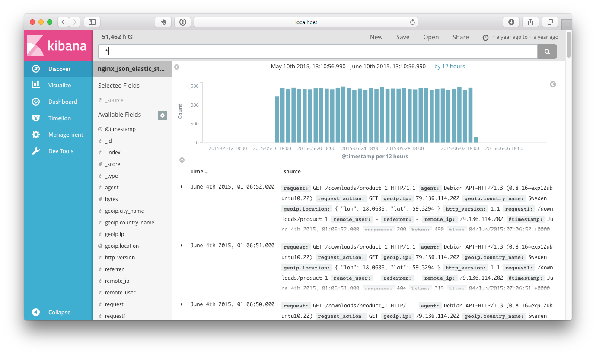This screenshot has width=596, height=355.
Task: Click the Kibana logo
Action: (58, 45)
